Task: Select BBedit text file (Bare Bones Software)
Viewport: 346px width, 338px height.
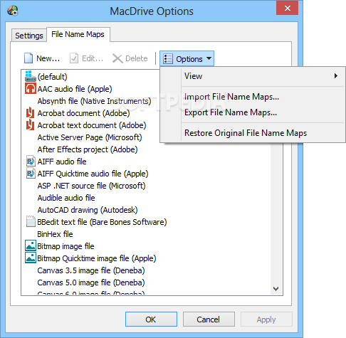Action: (102, 222)
